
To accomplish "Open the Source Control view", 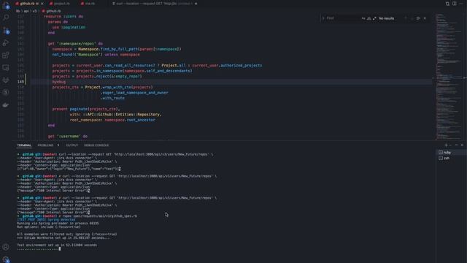I will (6, 31).
